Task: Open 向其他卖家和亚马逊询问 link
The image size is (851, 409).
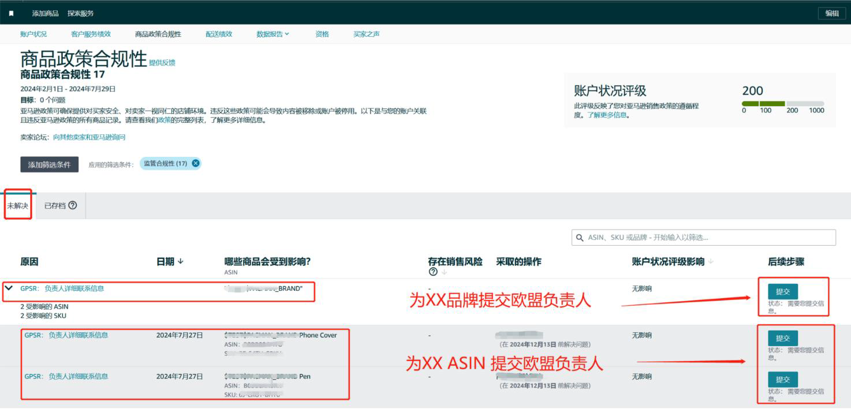Action: tap(89, 137)
